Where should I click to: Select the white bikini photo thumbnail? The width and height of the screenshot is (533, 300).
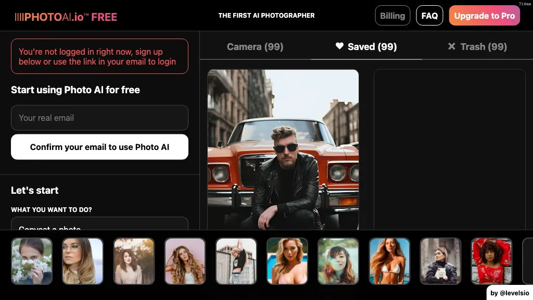[x=389, y=261]
